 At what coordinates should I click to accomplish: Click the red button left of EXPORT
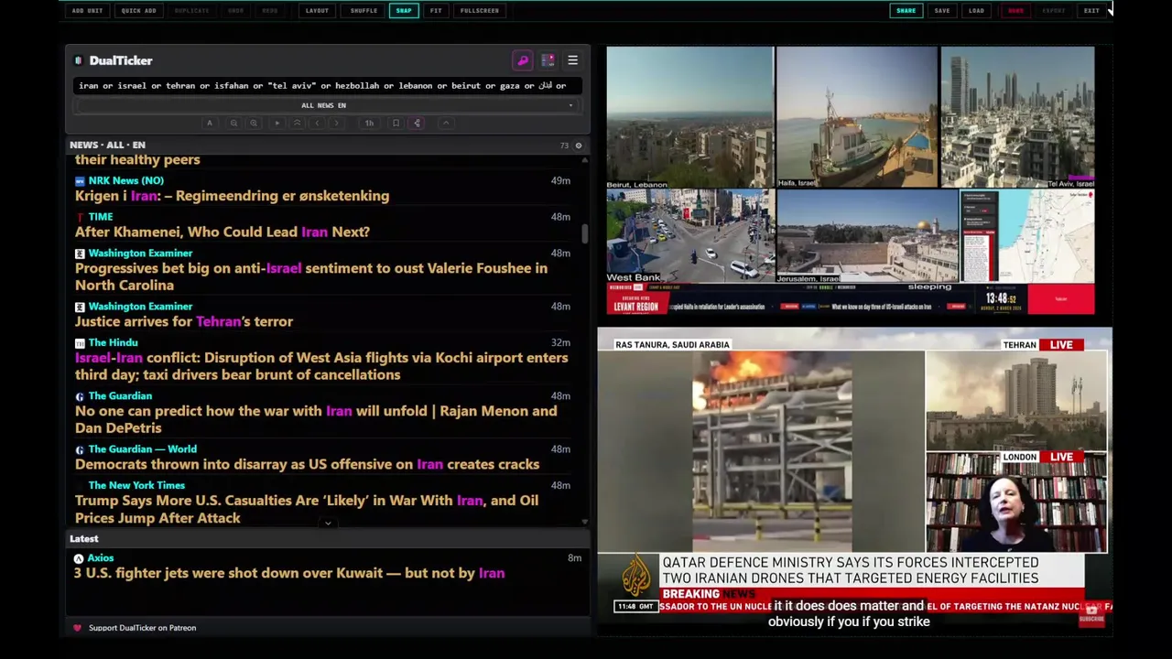point(1015,11)
